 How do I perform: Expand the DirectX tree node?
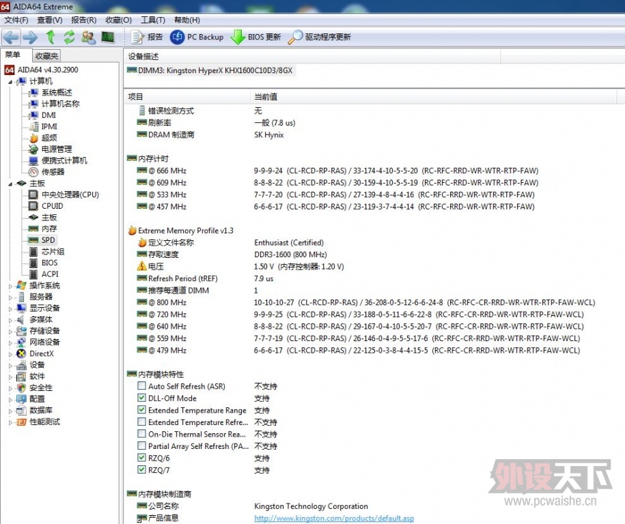10,354
